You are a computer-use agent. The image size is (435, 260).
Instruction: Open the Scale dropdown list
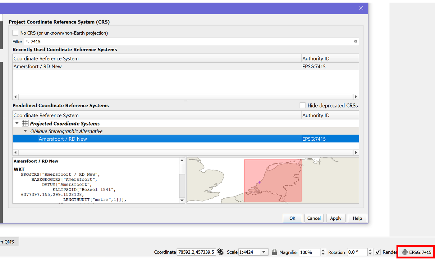(264, 252)
